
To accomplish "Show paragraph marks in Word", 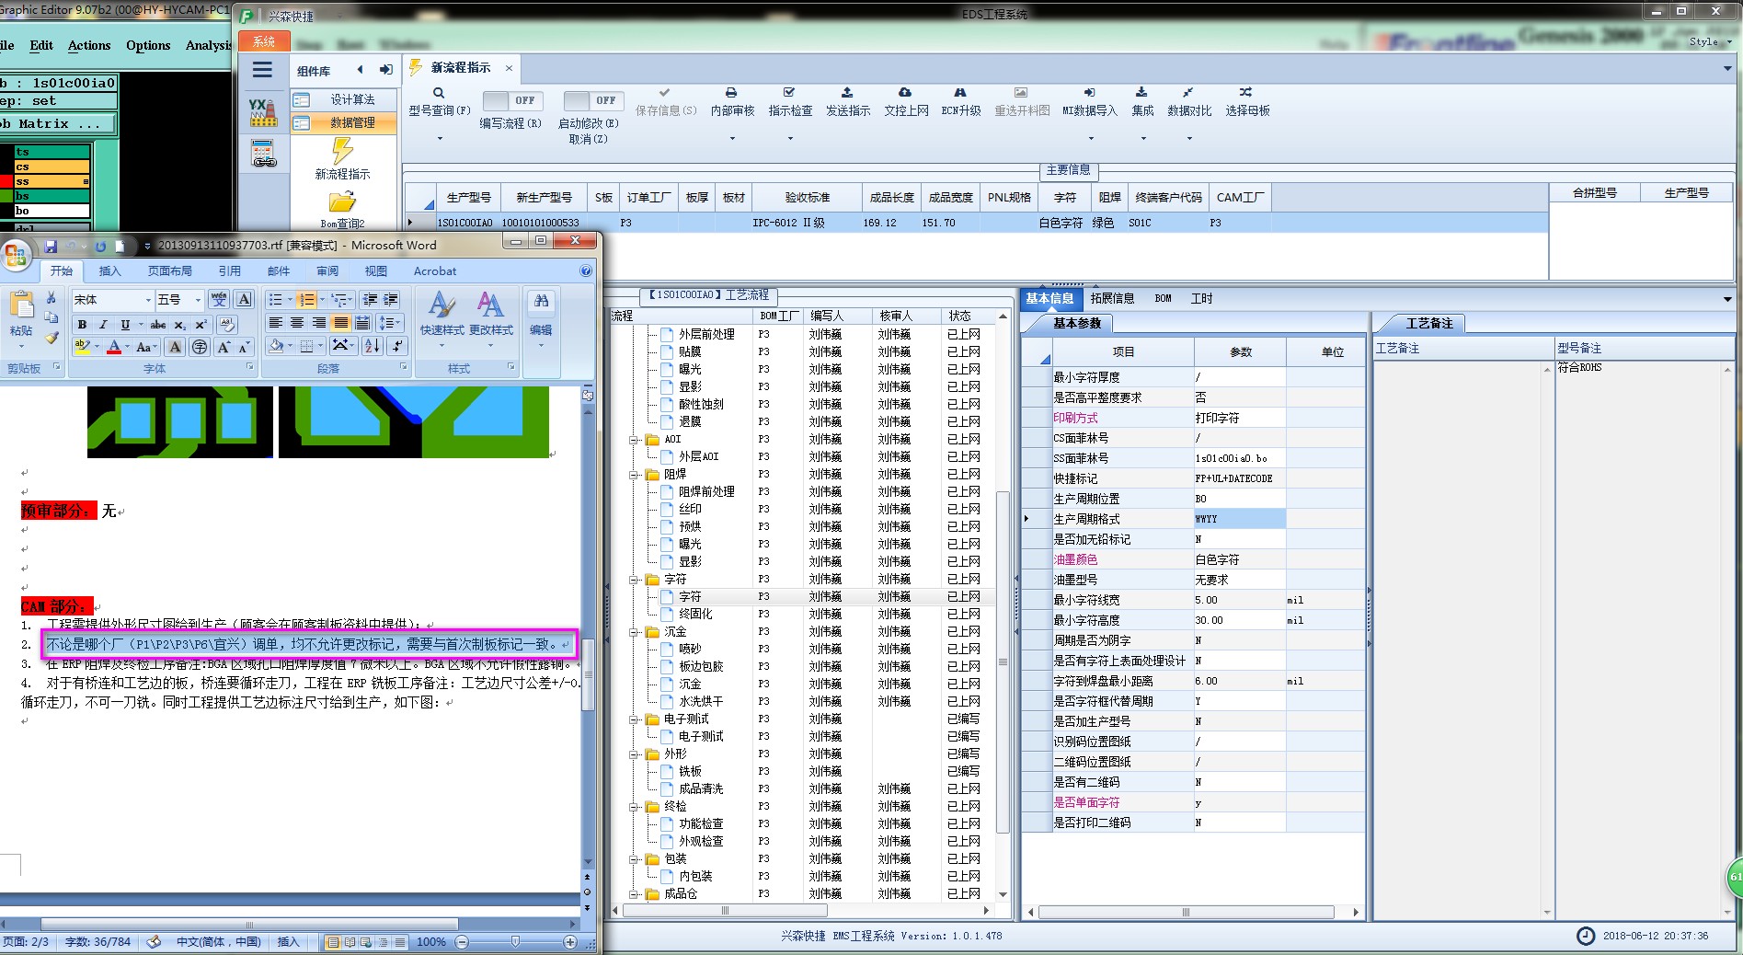I will [x=397, y=346].
